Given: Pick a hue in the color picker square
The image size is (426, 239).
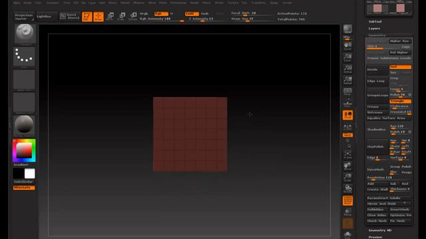Looking at the screenshot, I should 24,151.
